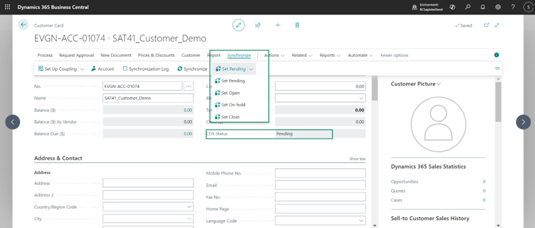Select Set Close menu item

pos(227,117)
